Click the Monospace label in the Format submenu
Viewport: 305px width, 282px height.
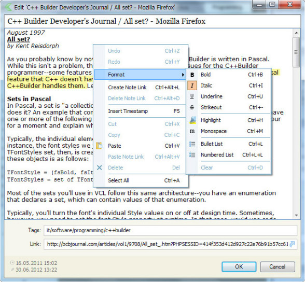click(214, 131)
